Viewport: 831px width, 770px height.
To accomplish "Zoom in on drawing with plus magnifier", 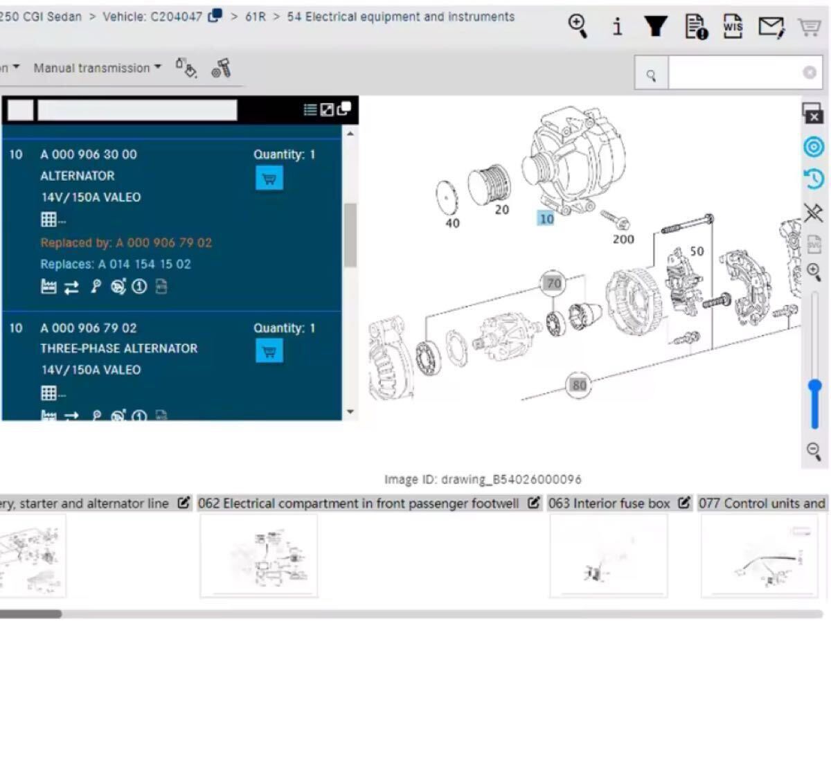I will coord(814,271).
